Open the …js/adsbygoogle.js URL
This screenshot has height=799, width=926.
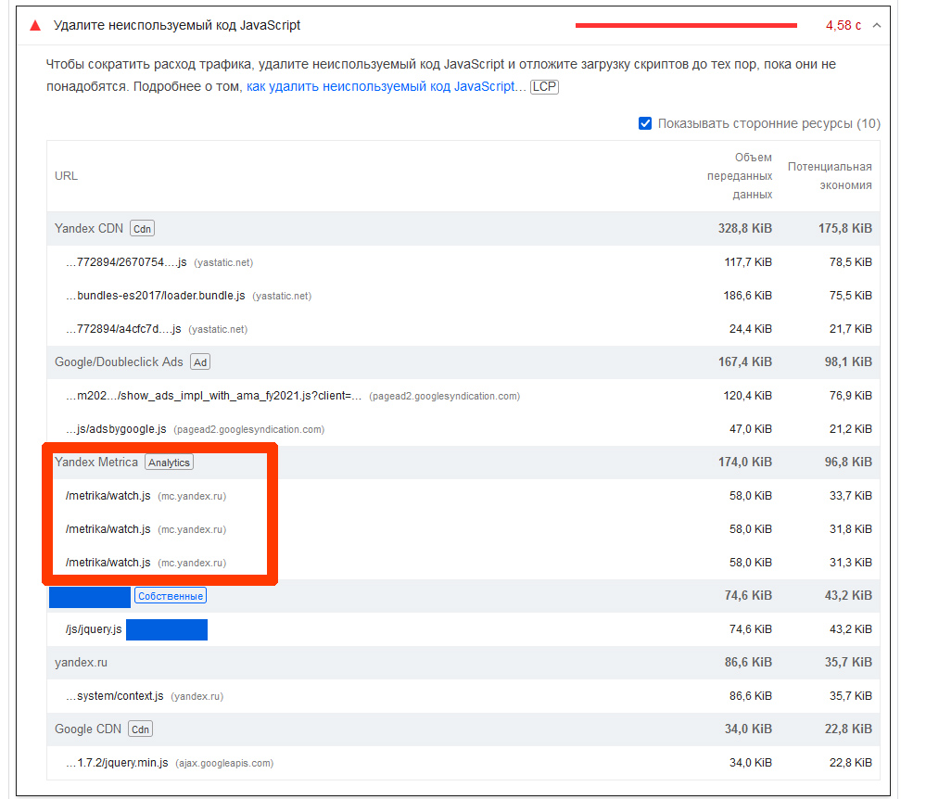pyautogui.click(x=117, y=429)
